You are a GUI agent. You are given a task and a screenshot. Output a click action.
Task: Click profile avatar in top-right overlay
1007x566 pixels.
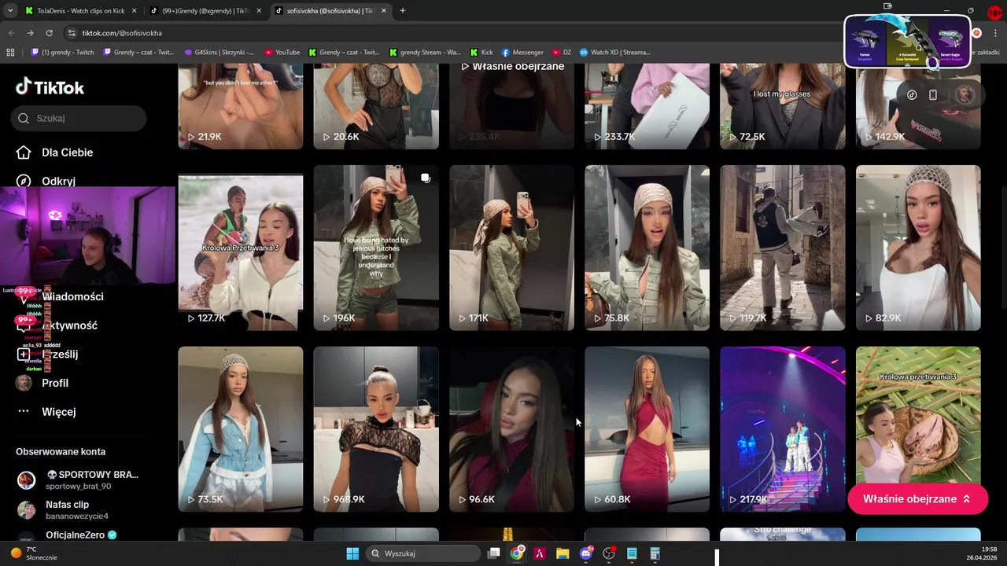(965, 95)
